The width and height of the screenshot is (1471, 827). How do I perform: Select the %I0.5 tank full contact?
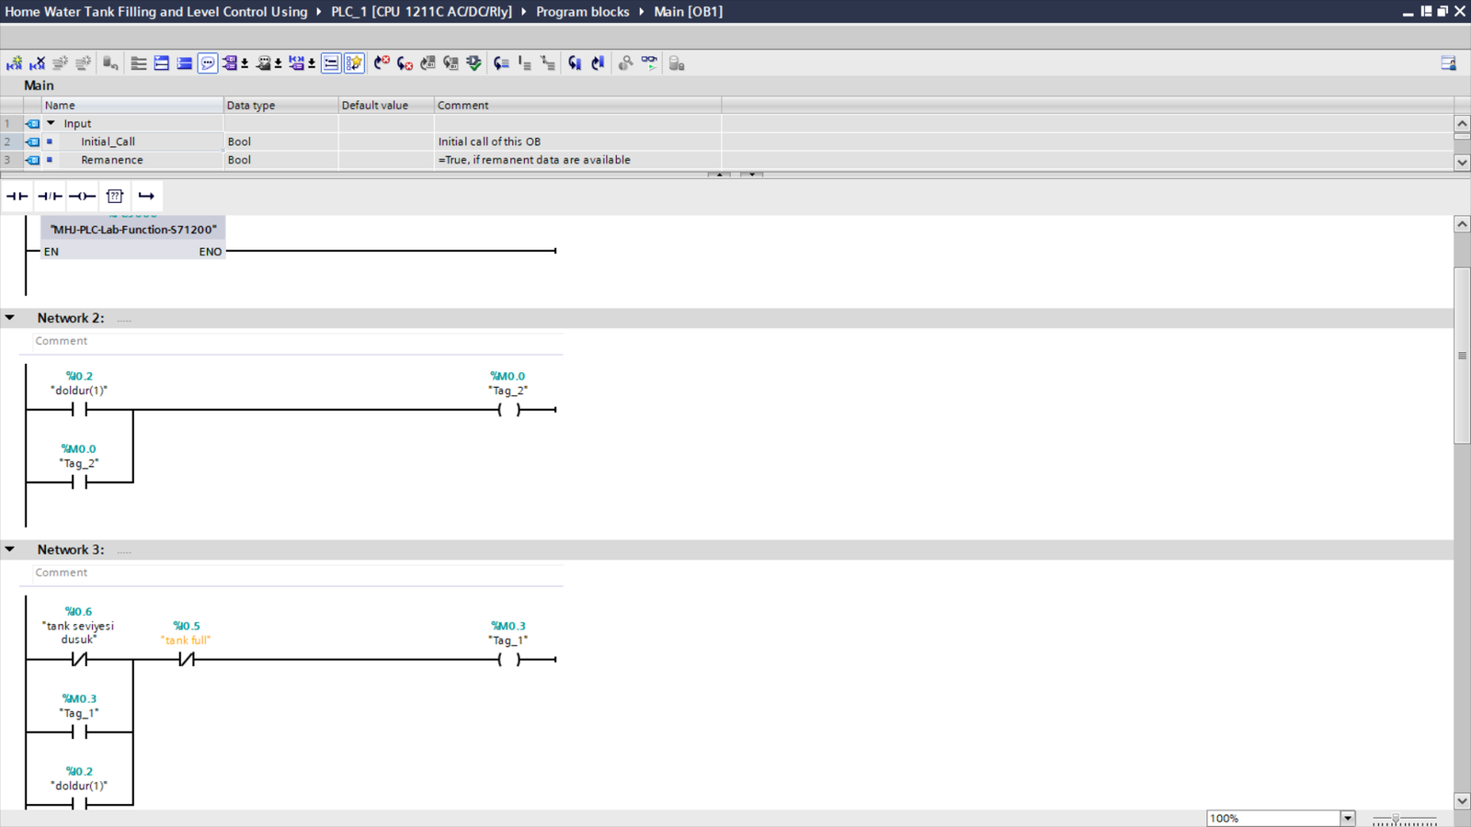(x=187, y=659)
